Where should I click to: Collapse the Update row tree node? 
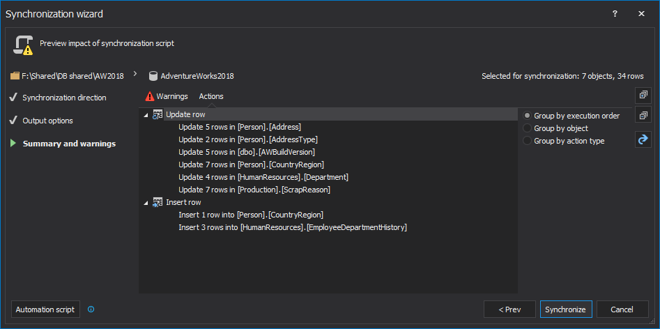[x=146, y=115]
